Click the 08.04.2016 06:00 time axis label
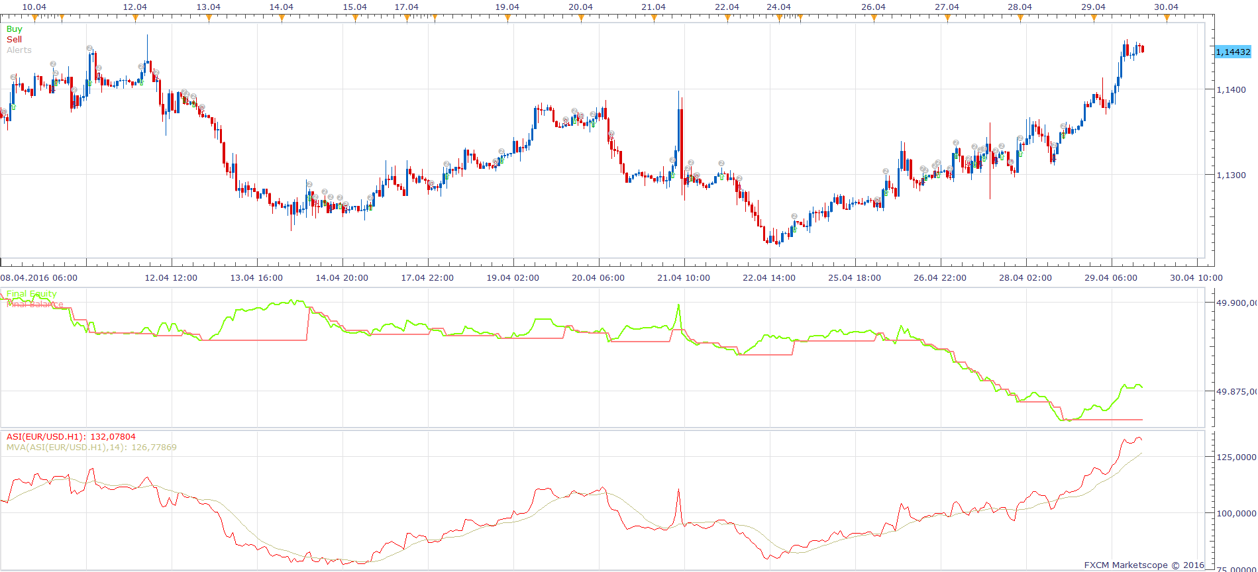The height and width of the screenshot is (572, 1258). click(39, 278)
